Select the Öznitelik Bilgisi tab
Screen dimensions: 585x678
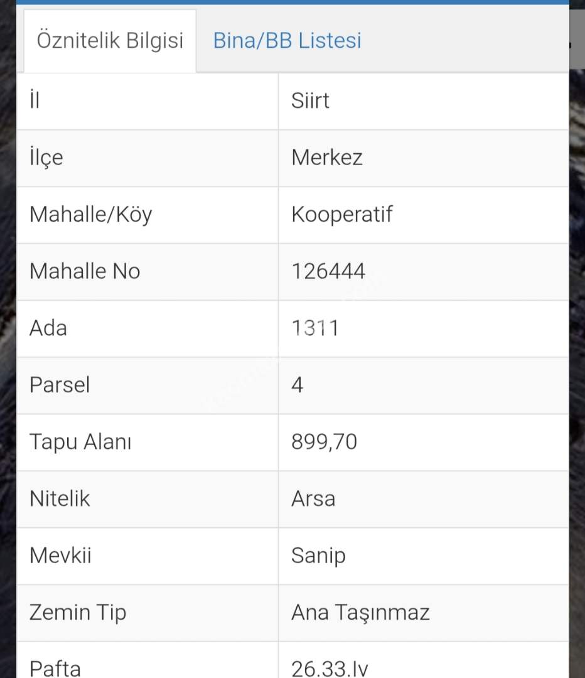point(110,41)
